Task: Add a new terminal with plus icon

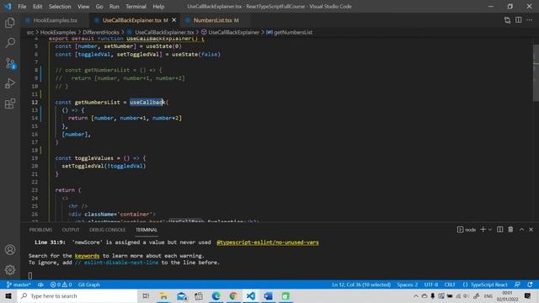Action: [x=483, y=230]
